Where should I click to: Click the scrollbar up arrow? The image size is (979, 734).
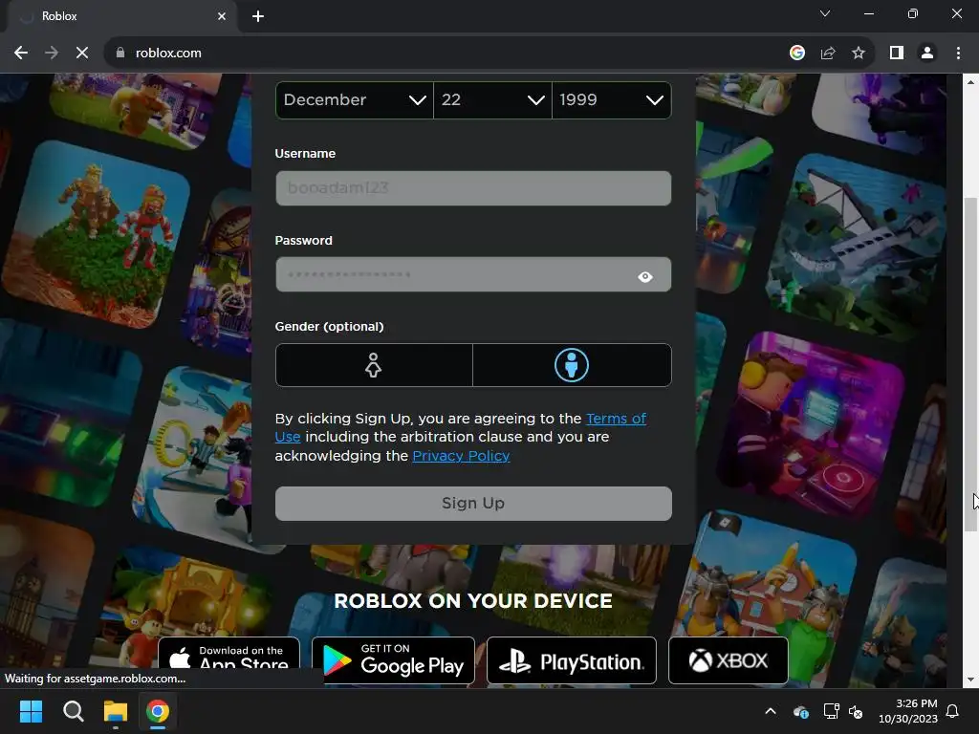970,82
